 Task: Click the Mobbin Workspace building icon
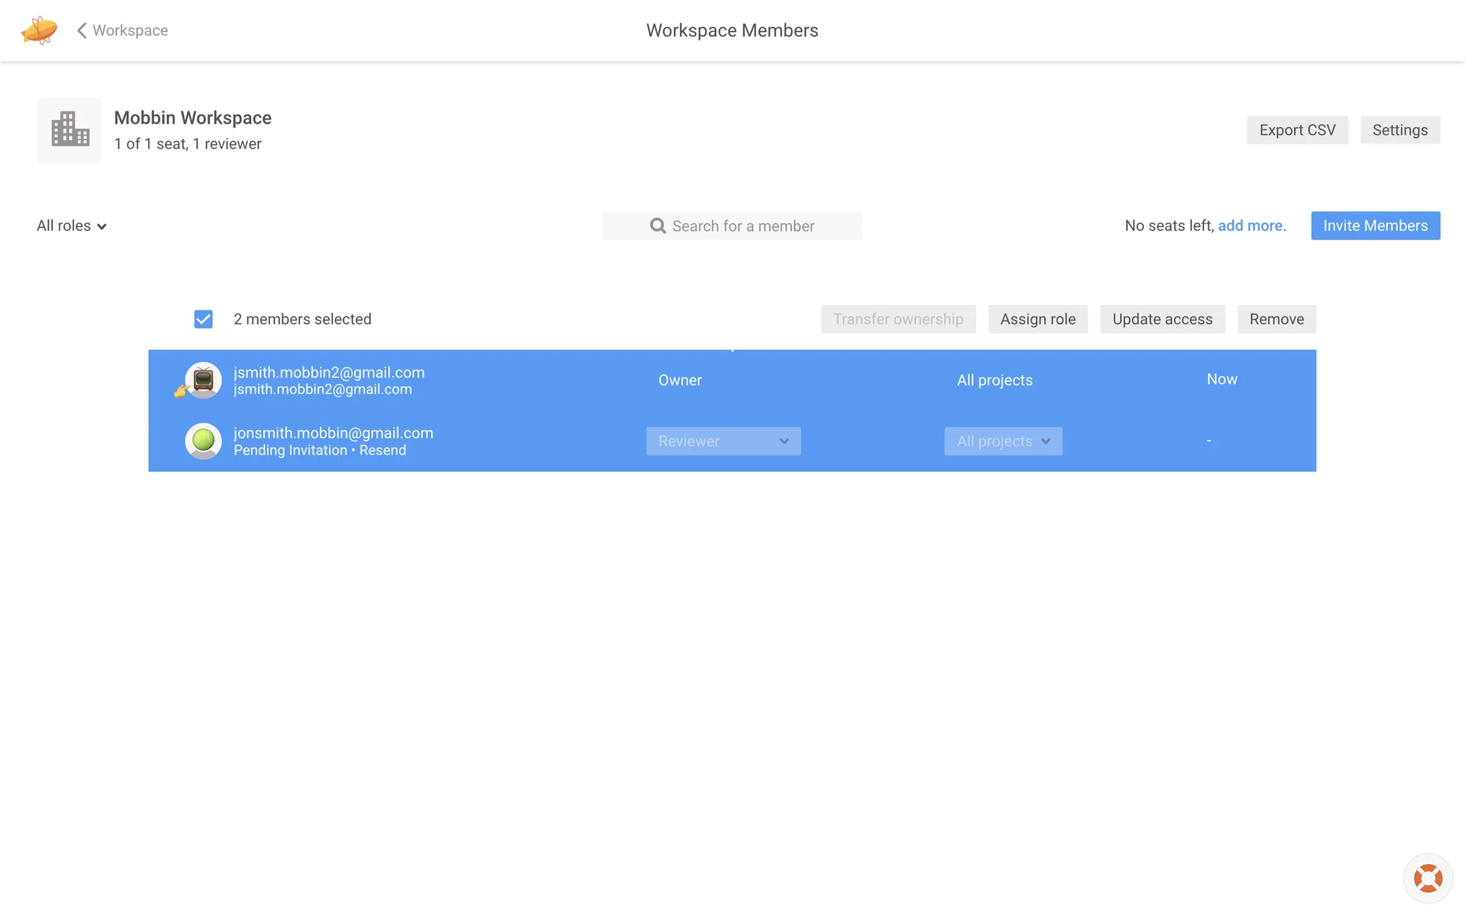(x=69, y=130)
